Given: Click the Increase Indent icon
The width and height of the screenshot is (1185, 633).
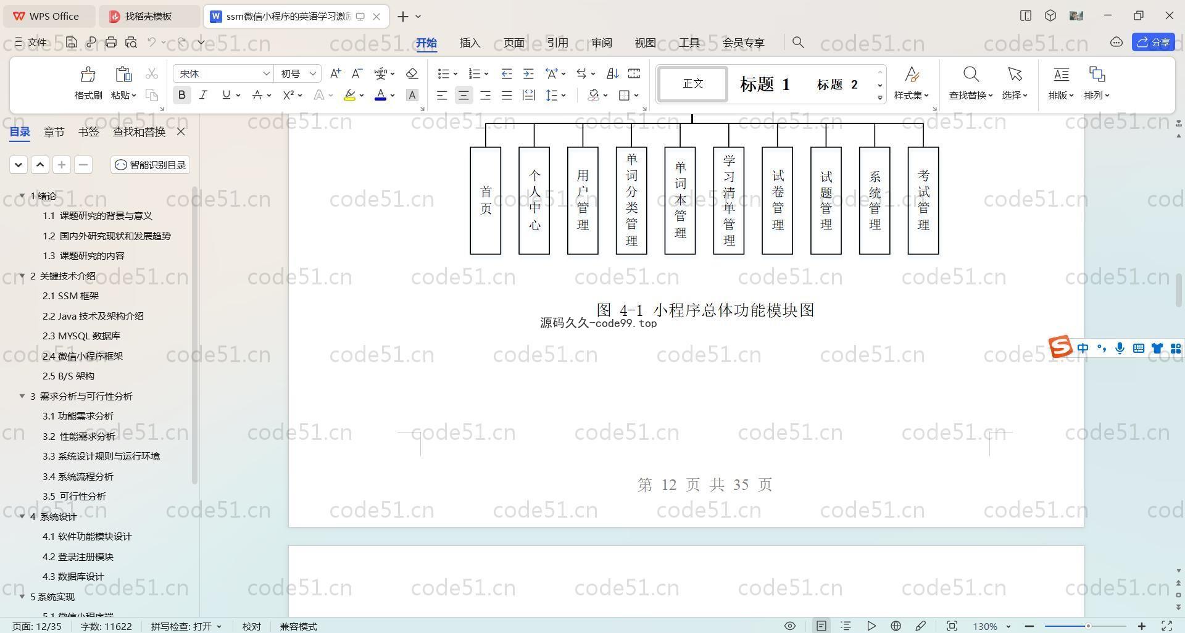Looking at the screenshot, I should (x=528, y=73).
